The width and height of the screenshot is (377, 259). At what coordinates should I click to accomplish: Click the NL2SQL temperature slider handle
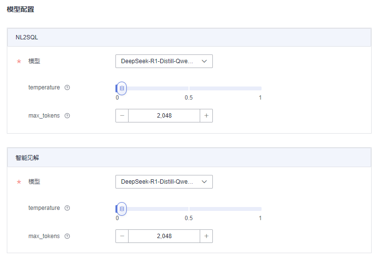click(x=122, y=88)
